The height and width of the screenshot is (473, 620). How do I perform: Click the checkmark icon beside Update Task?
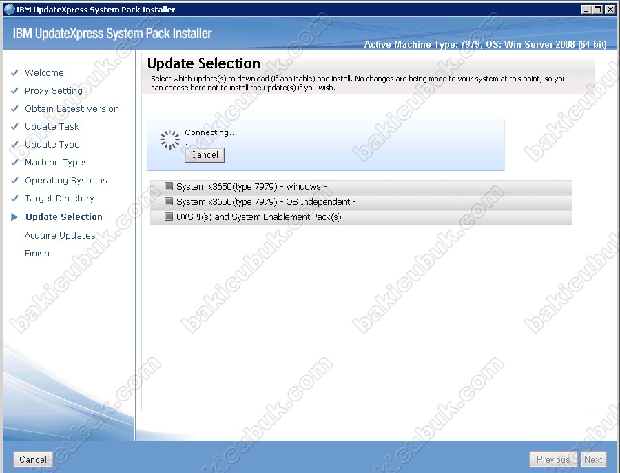tap(14, 126)
